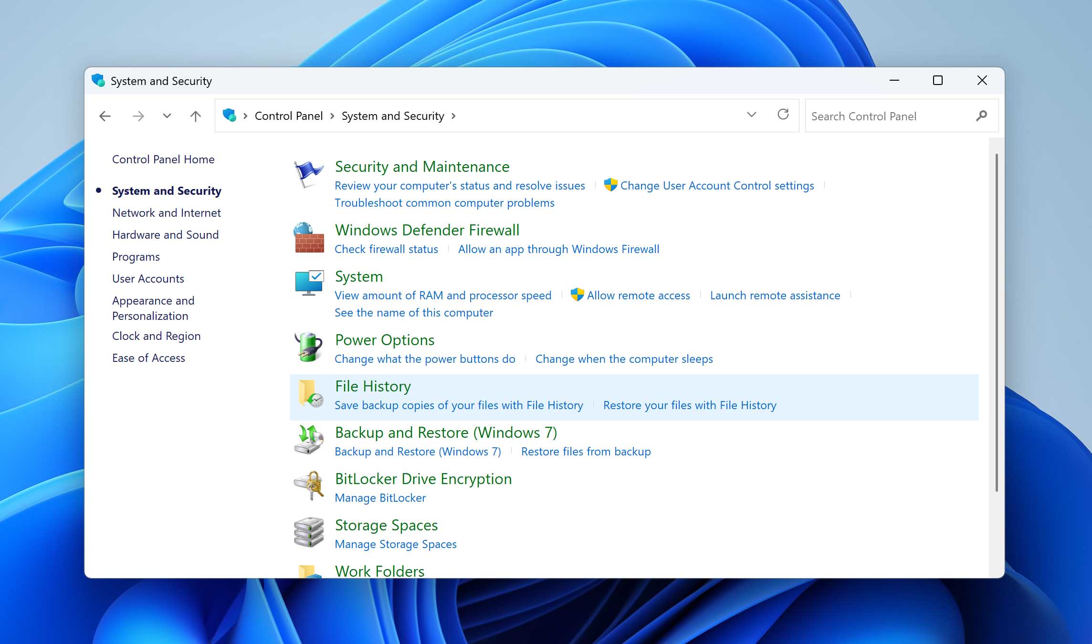Click the refresh button in the address bar
This screenshot has width=1092, height=644.
[x=783, y=115]
